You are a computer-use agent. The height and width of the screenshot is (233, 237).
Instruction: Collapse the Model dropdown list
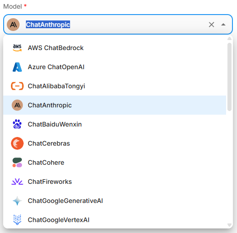pyautogui.click(x=223, y=25)
